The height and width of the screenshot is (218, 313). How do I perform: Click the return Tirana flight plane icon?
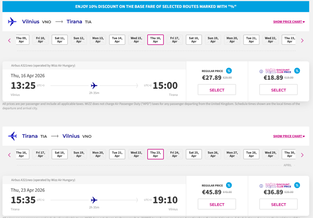click(x=12, y=136)
